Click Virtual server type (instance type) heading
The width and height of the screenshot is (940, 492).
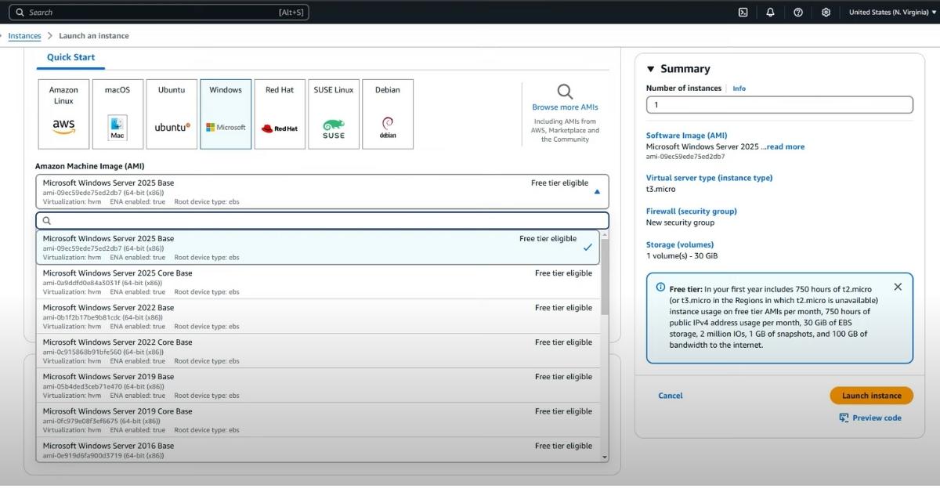(x=709, y=178)
